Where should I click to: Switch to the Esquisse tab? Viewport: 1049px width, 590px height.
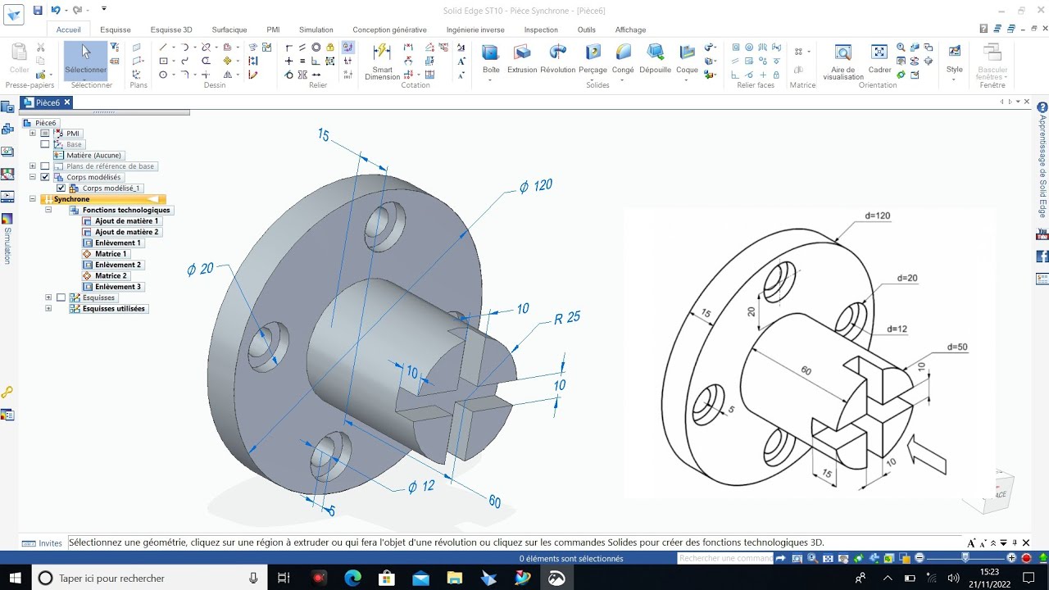(x=116, y=29)
